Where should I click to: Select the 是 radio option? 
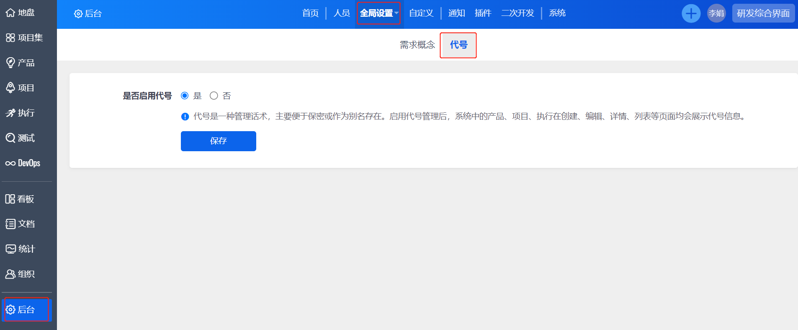[185, 96]
